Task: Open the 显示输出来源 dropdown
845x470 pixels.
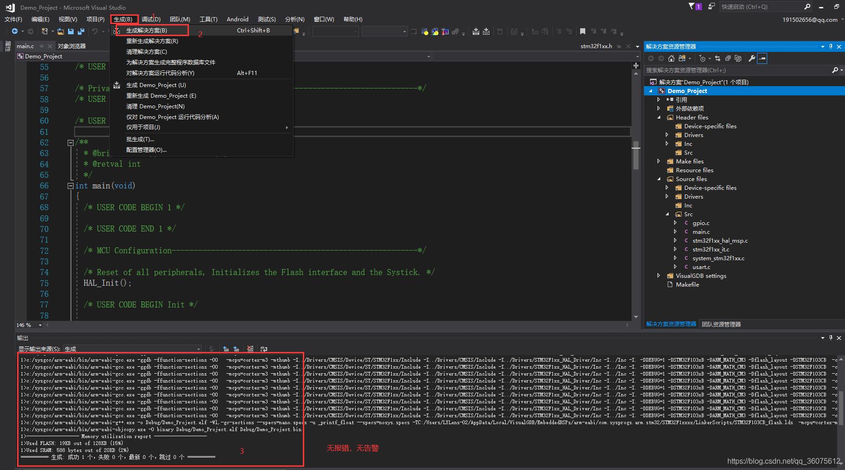Action: [x=198, y=349]
